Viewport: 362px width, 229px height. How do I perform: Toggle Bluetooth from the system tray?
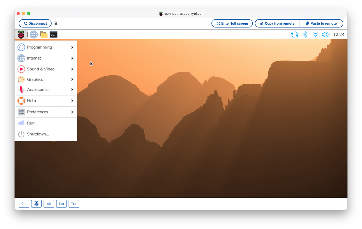click(x=305, y=34)
